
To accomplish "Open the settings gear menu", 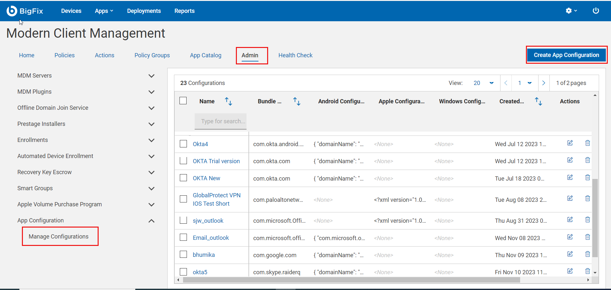I will 569,10.
